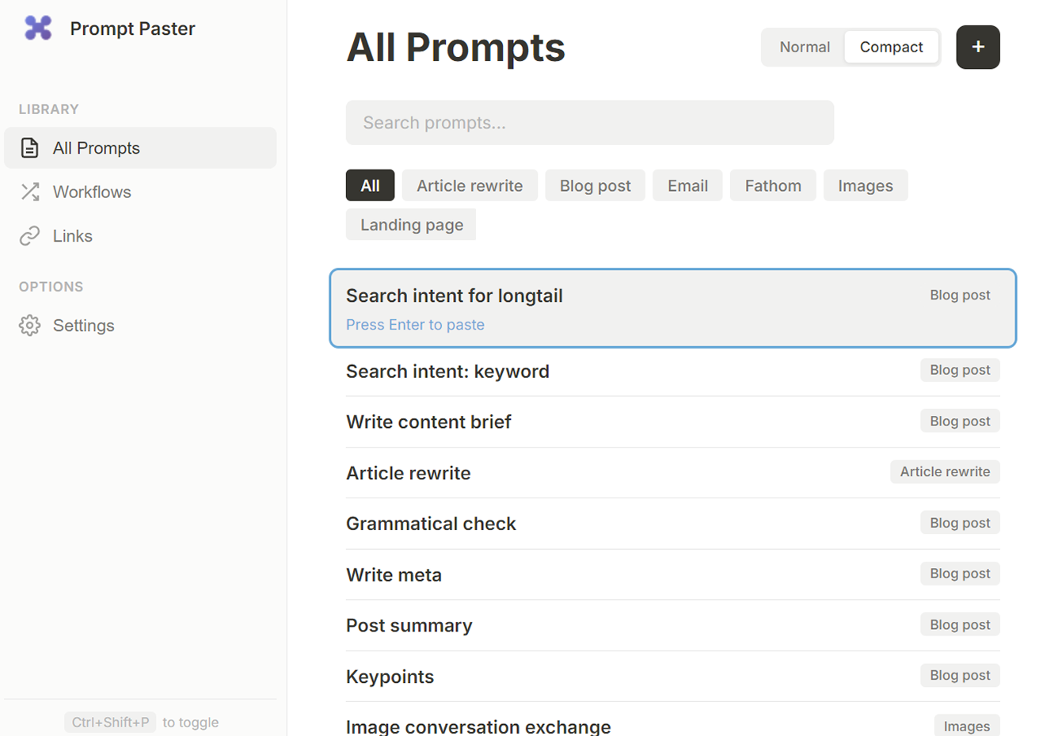The image size is (1058, 736).
Task: Click the Prompt Paster logo icon
Action: 37,28
